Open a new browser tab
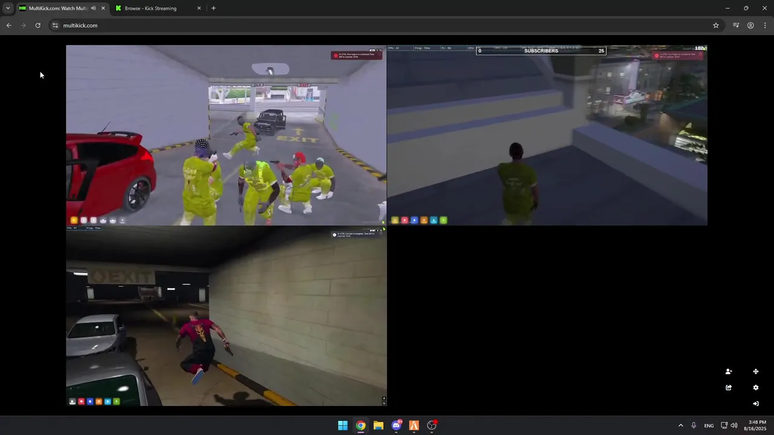The width and height of the screenshot is (774, 435). click(213, 8)
